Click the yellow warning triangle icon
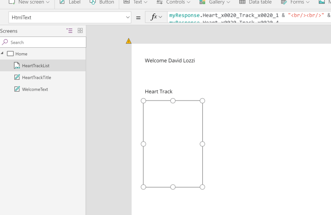Screen dimensions: 331x215 (x=129, y=41)
